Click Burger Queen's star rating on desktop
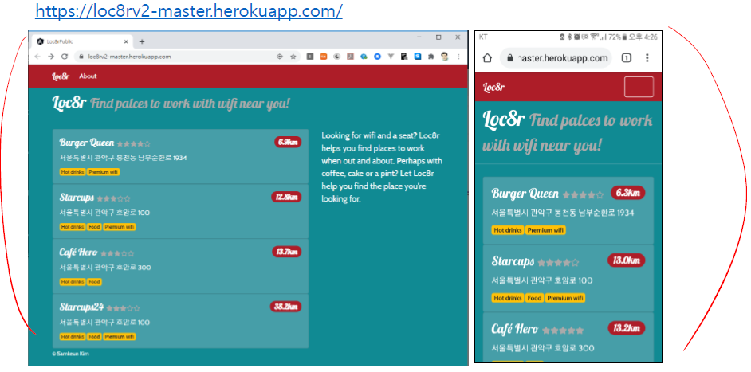 point(134,143)
